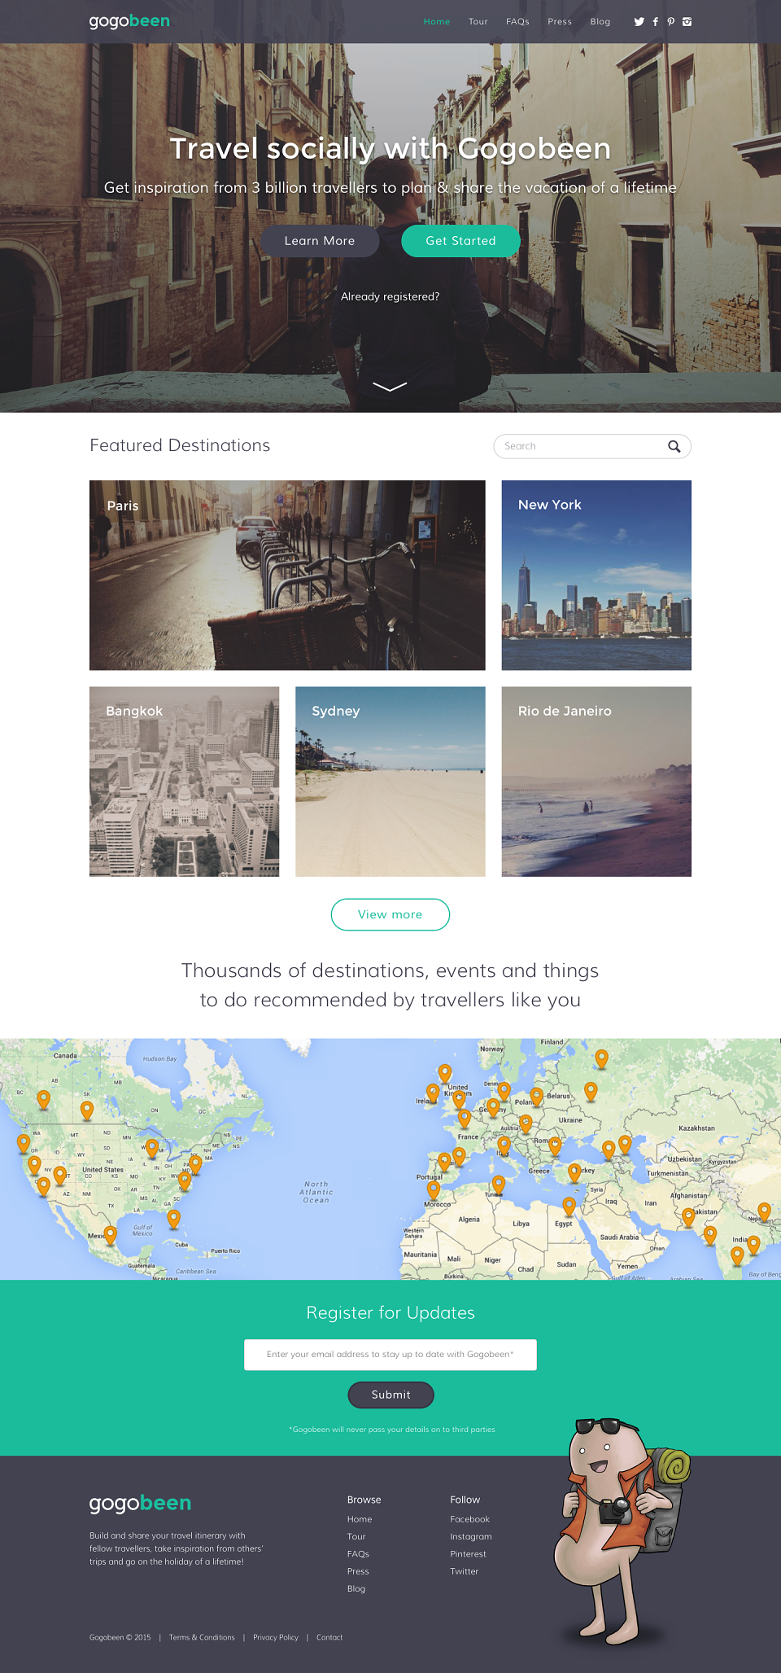
Task: Open the Privacy Policy footer link
Action: click(x=276, y=1637)
